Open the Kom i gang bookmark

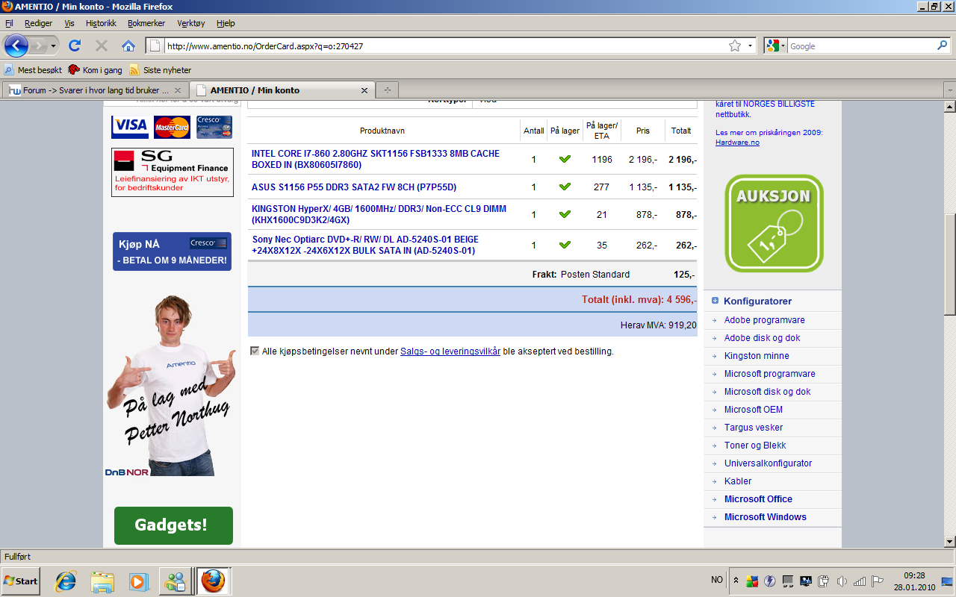tap(95, 70)
